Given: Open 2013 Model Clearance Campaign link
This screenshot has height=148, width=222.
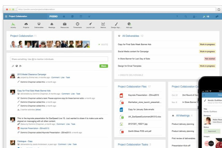Looking at the screenshot, I should tap(32, 74).
